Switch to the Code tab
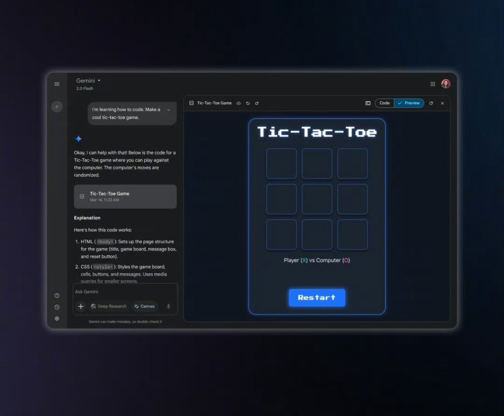The image size is (504, 416). tap(384, 103)
